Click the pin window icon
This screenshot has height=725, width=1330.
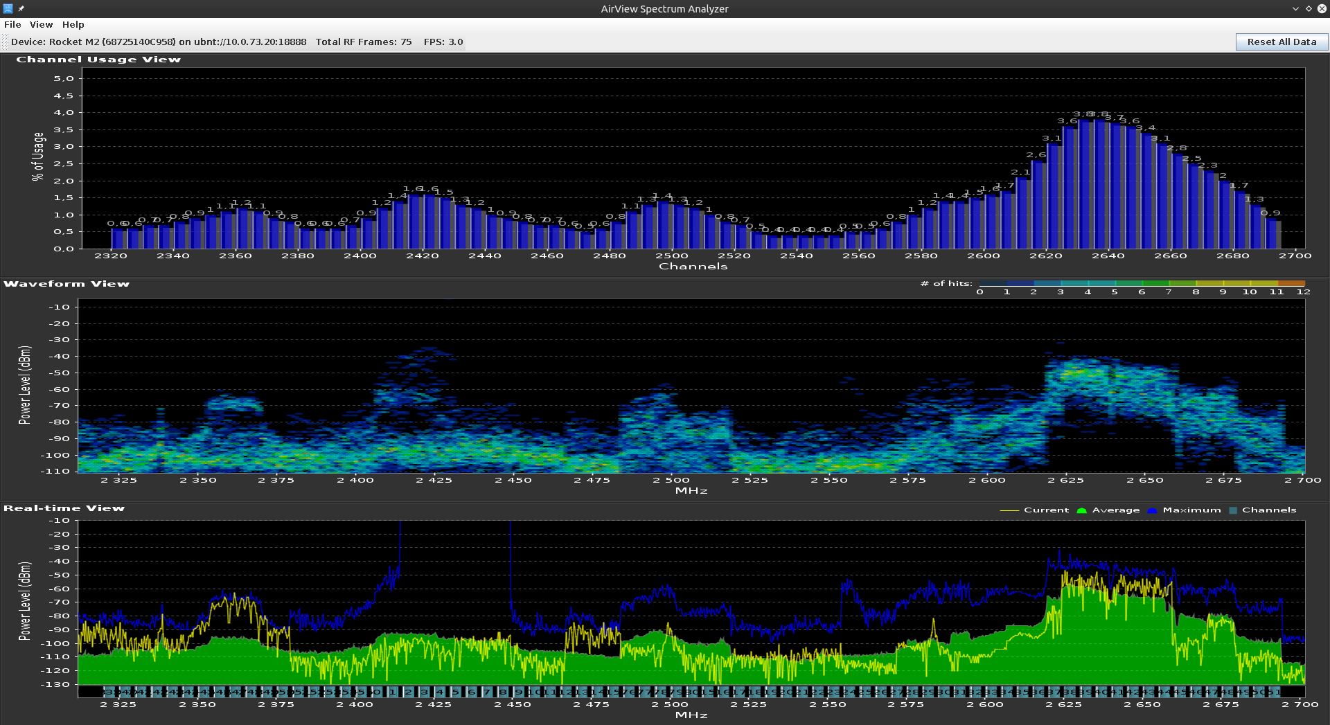coord(21,8)
